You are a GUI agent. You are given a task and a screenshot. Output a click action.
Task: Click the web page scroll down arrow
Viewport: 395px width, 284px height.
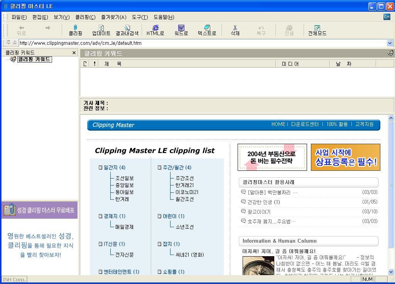(x=391, y=272)
